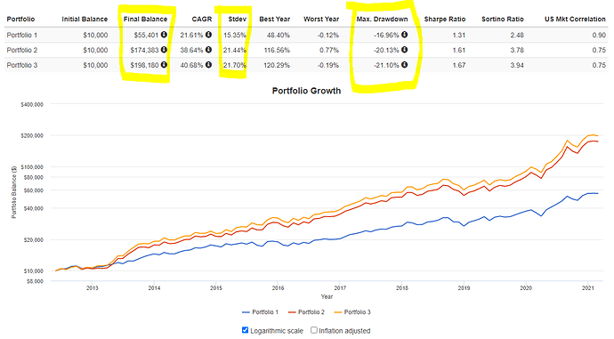Select the Portfolio 3 row label in table
Image resolution: width=614 pixels, height=339 pixels.
click(x=22, y=65)
